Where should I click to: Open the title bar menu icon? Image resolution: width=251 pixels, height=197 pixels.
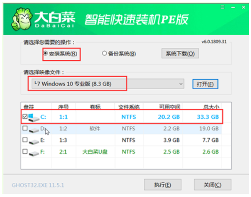click(223, 7)
